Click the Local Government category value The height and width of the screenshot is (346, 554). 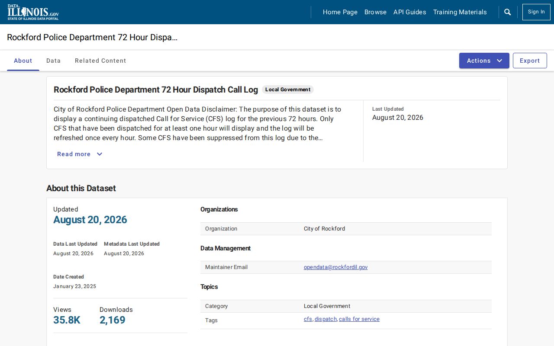tap(327, 306)
